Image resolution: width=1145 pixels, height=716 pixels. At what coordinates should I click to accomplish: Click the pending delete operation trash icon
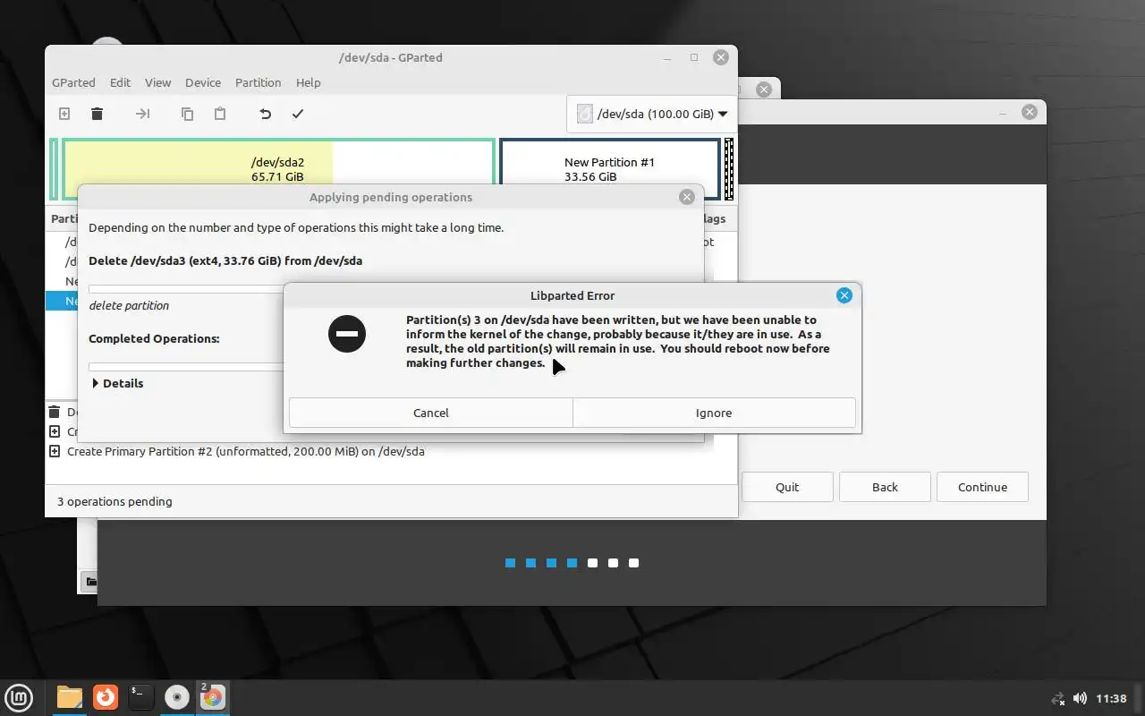click(55, 412)
